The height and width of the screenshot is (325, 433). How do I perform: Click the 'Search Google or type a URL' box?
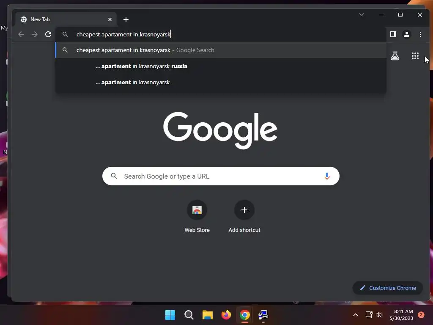221,176
